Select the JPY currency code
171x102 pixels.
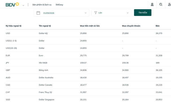point(7,63)
